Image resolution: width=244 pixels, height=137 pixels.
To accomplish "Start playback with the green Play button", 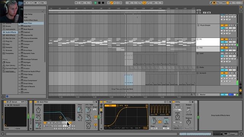I will pos(95,3).
